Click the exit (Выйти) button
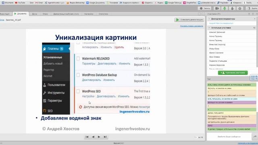 tap(252, 8)
